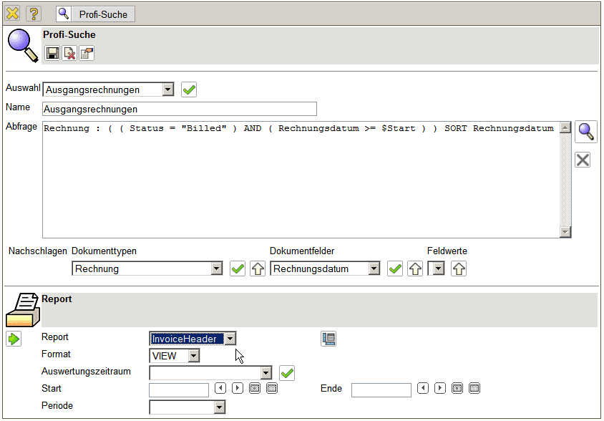The image size is (604, 421).
Task: Step the Start date back with the left arrow
Action: point(221,388)
